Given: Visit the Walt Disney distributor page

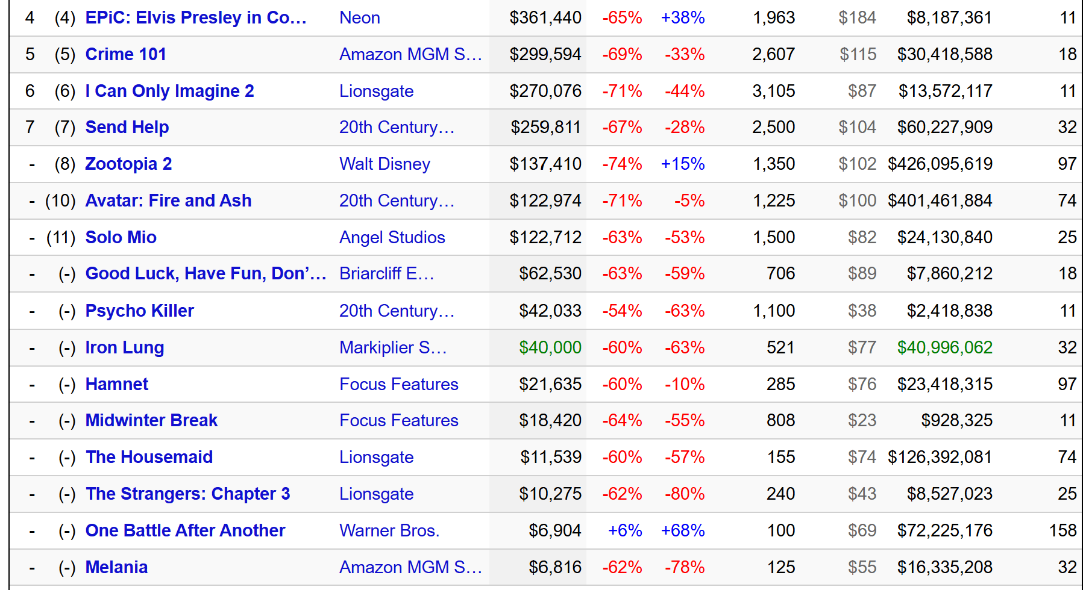Looking at the screenshot, I should (x=384, y=164).
